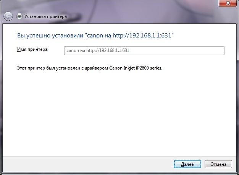Image resolution: width=239 pixels, height=175 pixels.
Task: Place cursor at end of printer name URL
Action: [129, 50]
